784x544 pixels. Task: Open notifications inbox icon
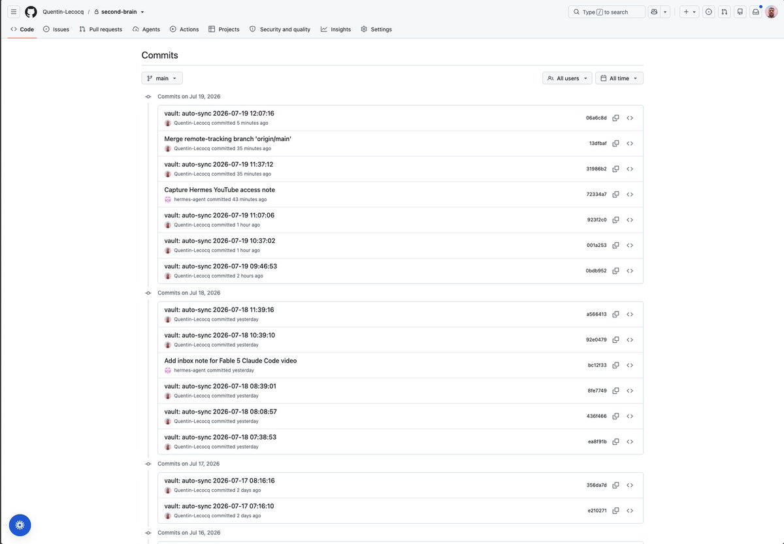coord(755,12)
